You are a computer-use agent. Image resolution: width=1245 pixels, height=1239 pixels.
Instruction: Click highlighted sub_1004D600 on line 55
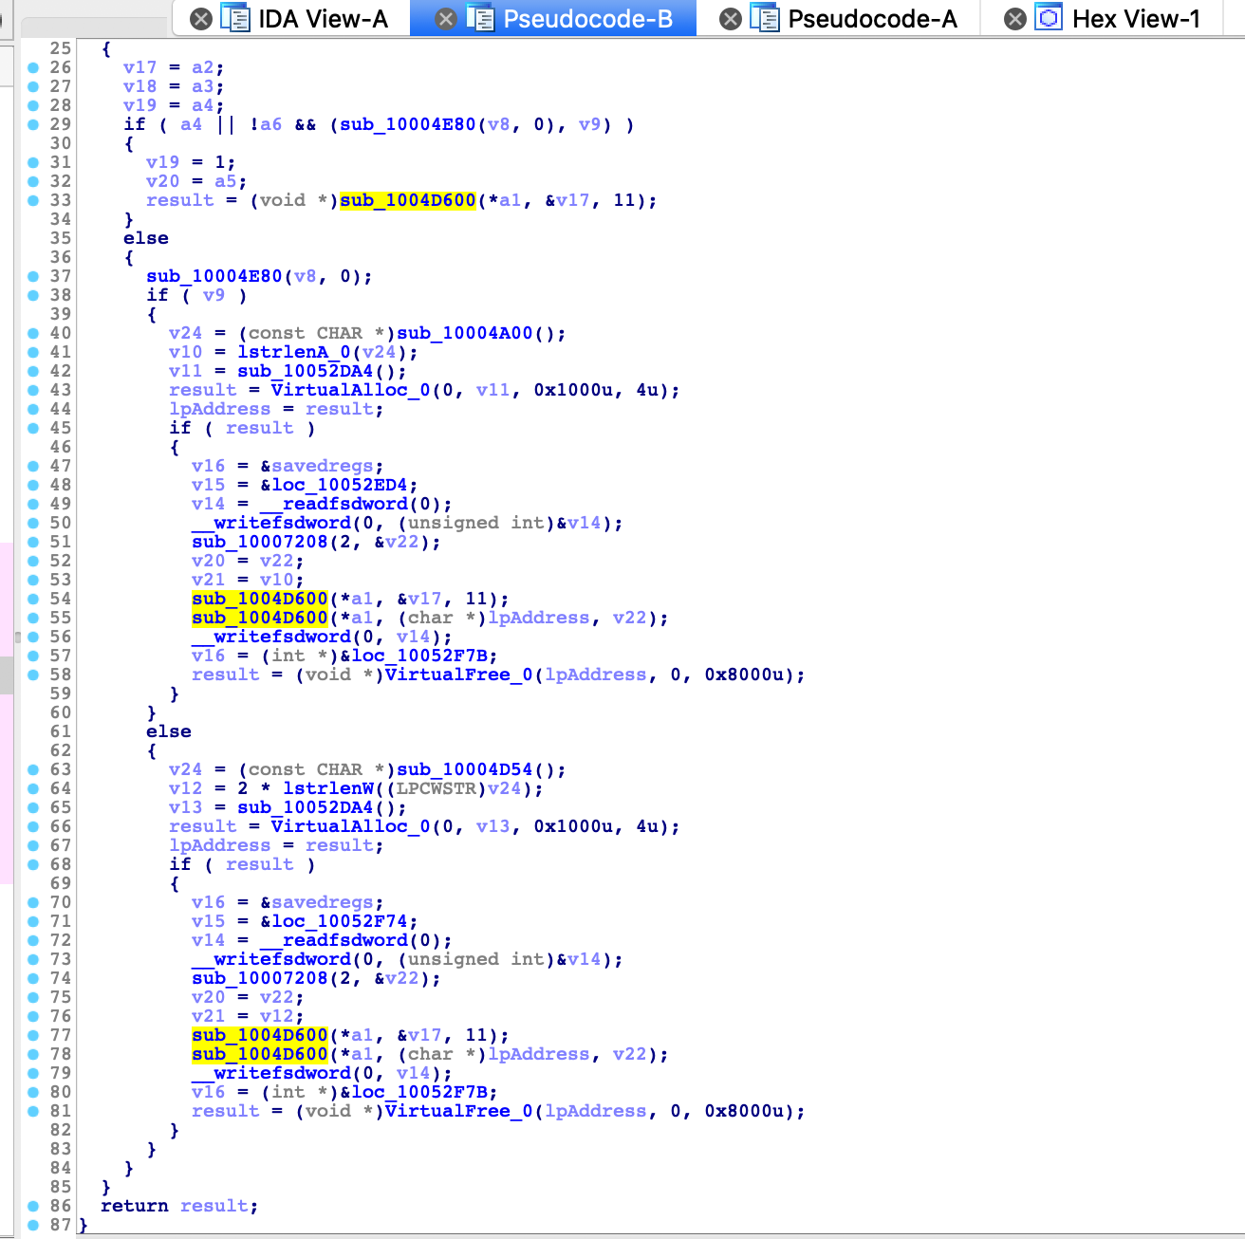pos(260,618)
